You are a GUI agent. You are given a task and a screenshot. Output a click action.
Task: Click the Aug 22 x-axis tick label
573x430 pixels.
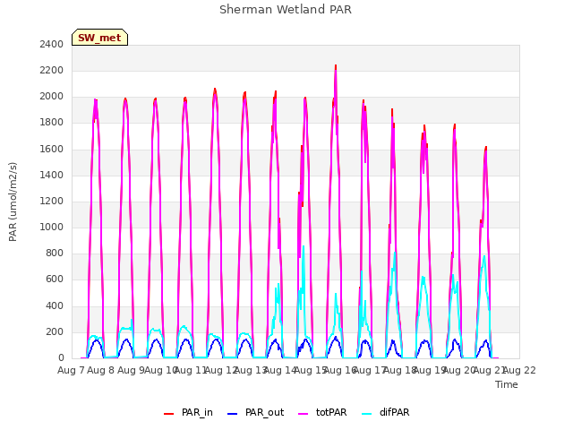519,370
